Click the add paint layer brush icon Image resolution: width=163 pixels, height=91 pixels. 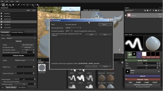tap(150, 11)
